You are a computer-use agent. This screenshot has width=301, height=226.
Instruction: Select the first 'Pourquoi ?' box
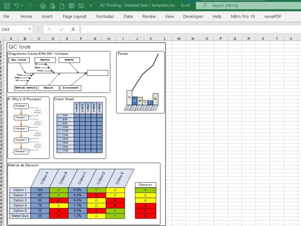click(21, 106)
